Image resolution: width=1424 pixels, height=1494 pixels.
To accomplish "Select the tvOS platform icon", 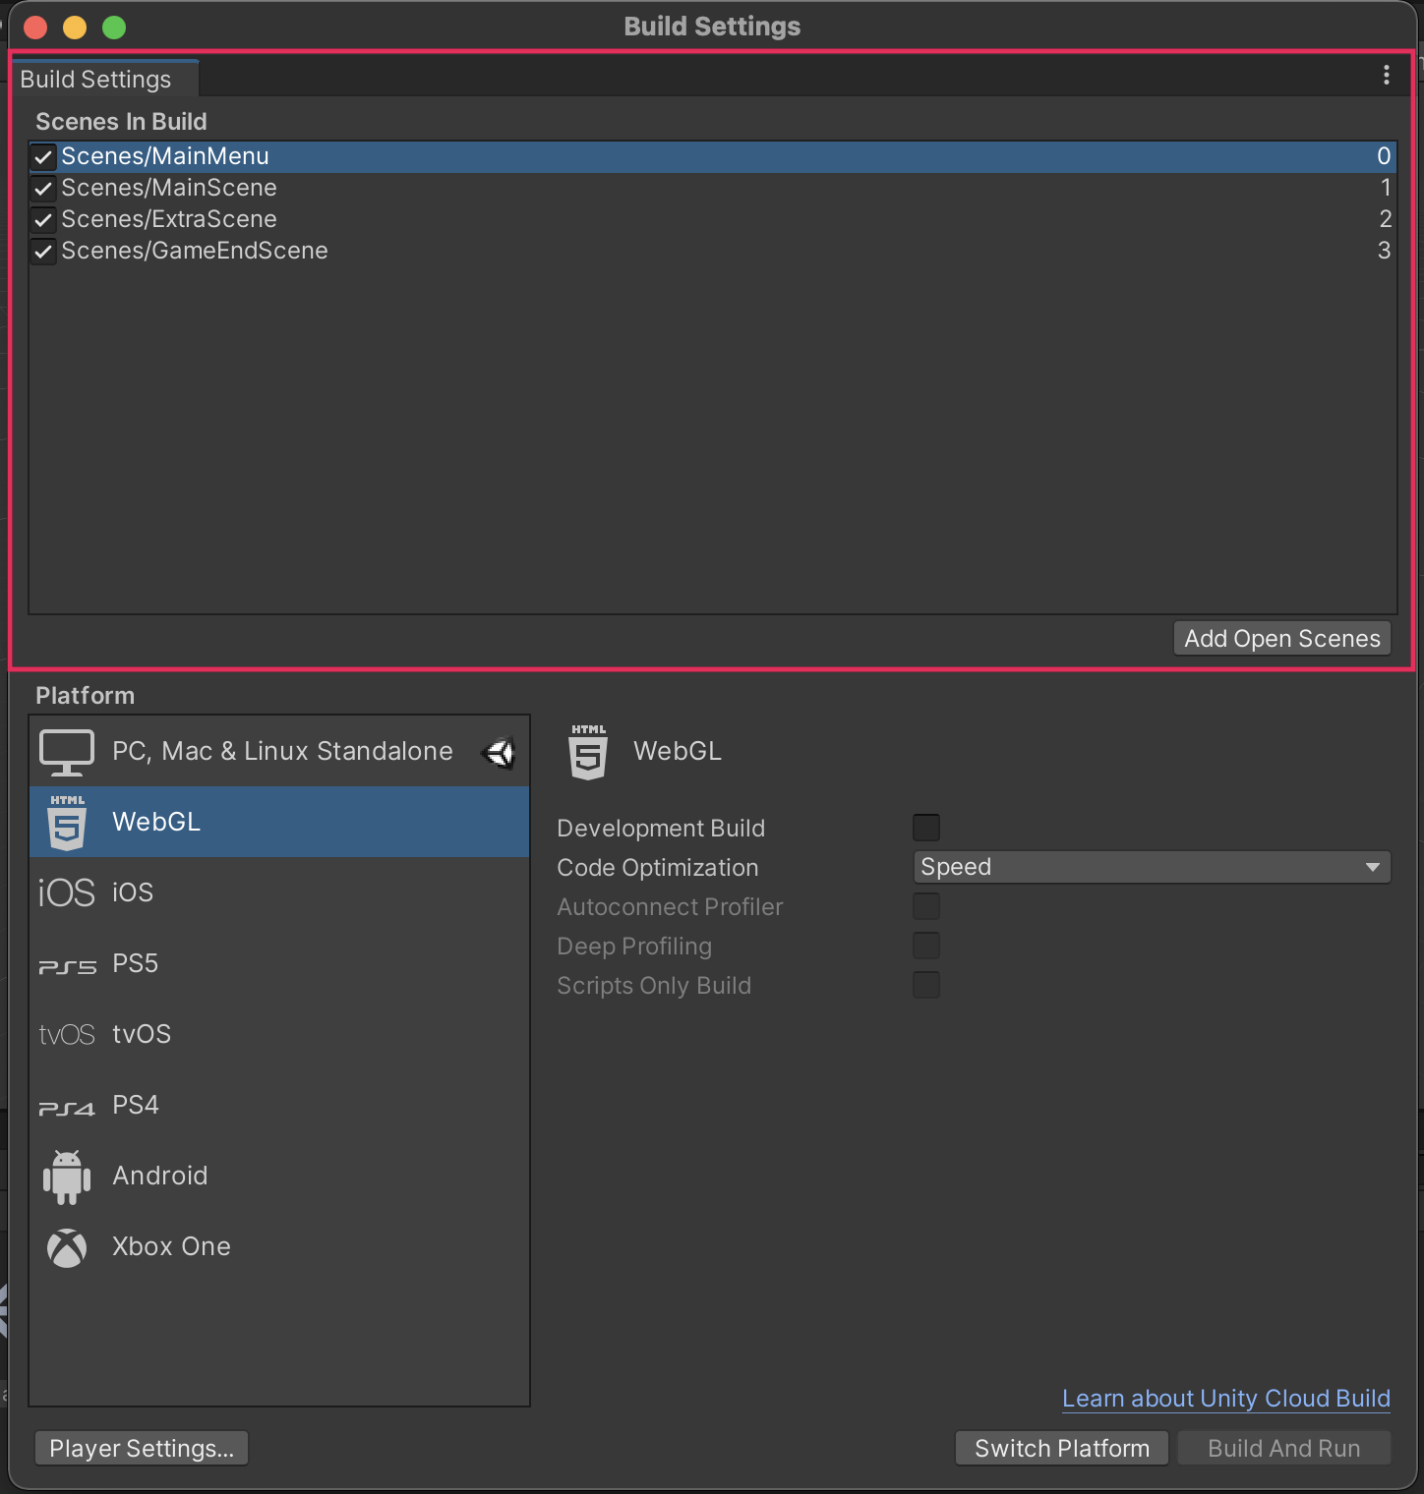I will click(x=67, y=1035).
